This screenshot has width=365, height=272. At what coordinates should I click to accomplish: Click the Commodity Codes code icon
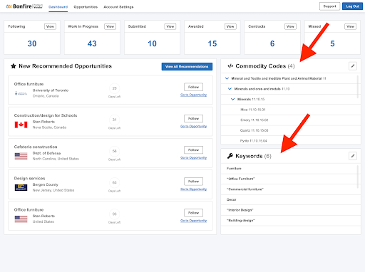[230, 66]
